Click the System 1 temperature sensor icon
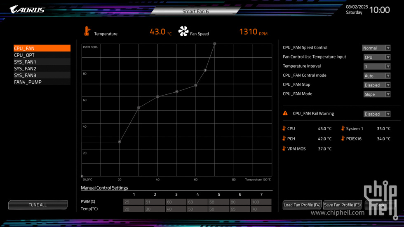 (343, 129)
